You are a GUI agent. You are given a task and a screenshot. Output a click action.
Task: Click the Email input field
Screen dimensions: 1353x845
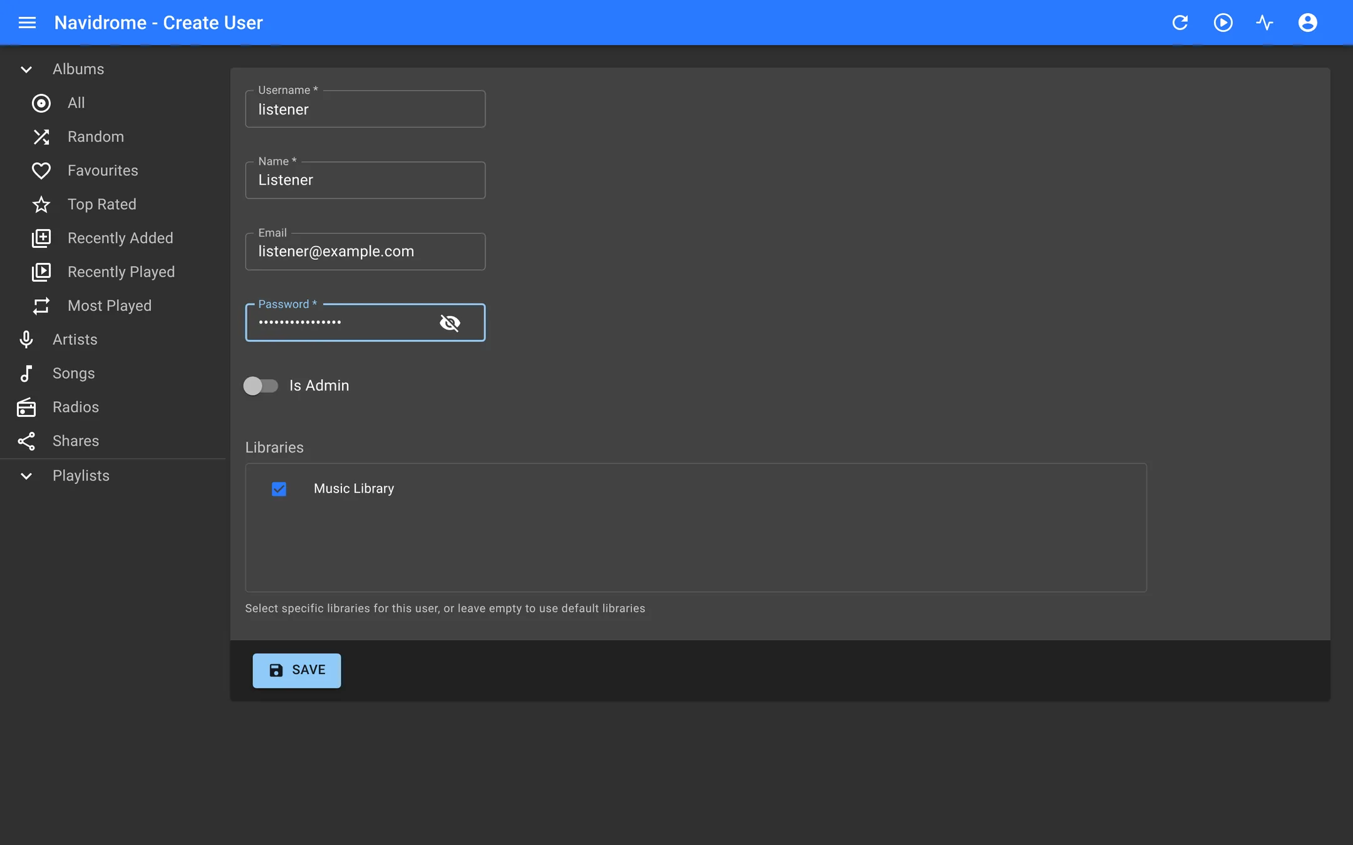[365, 252]
